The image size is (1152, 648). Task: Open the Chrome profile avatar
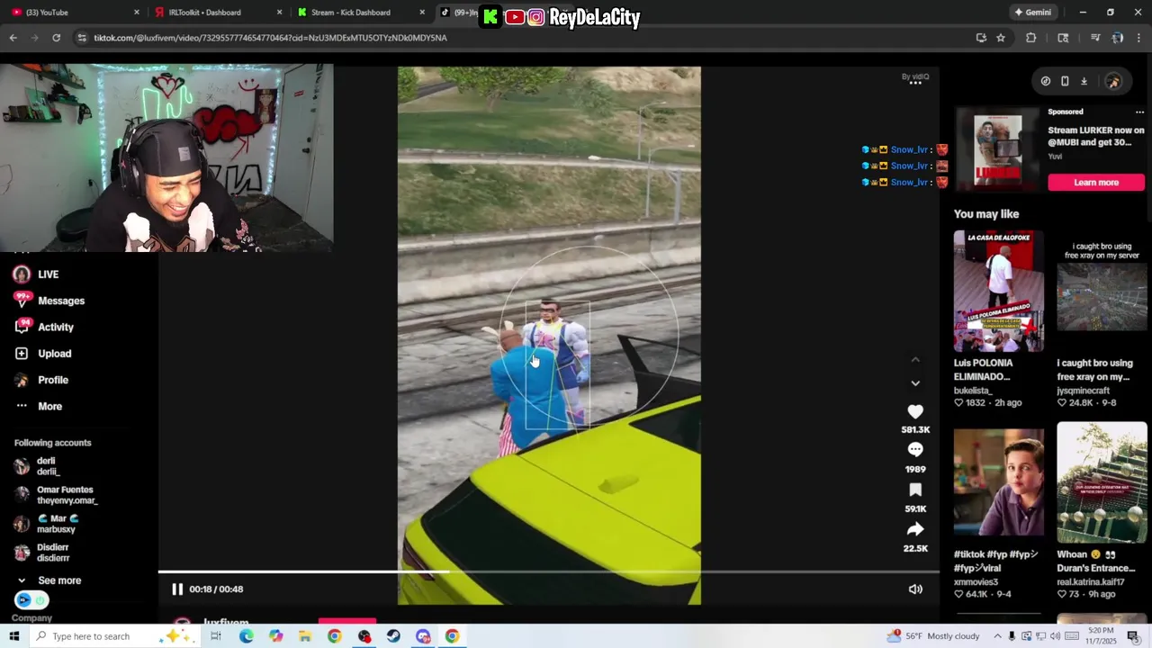1118,38
